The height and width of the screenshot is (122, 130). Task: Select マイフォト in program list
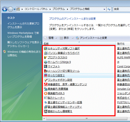click(x=54, y=66)
